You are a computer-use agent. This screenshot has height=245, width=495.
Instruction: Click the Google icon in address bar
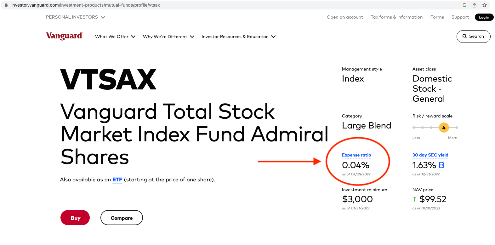pyautogui.click(x=464, y=5)
